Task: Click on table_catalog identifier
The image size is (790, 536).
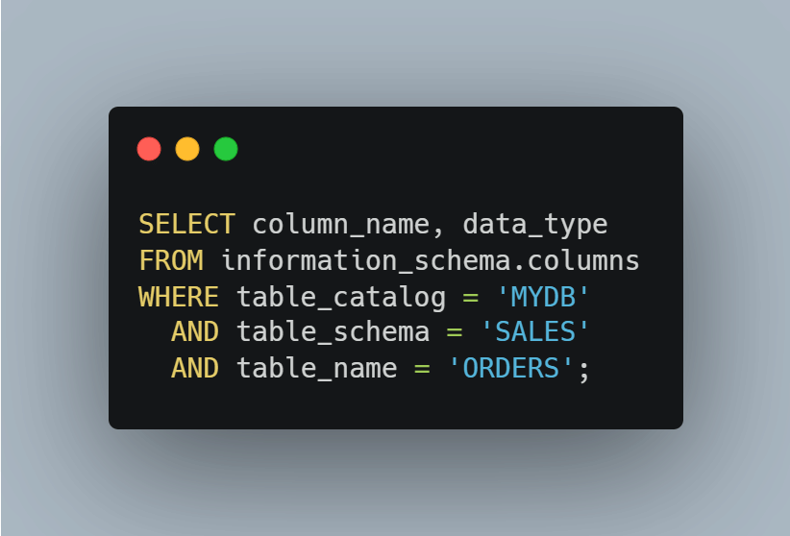Action: (x=341, y=297)
